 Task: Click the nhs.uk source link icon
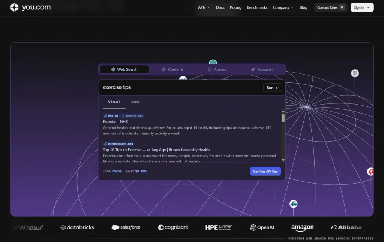pos(105,116)
